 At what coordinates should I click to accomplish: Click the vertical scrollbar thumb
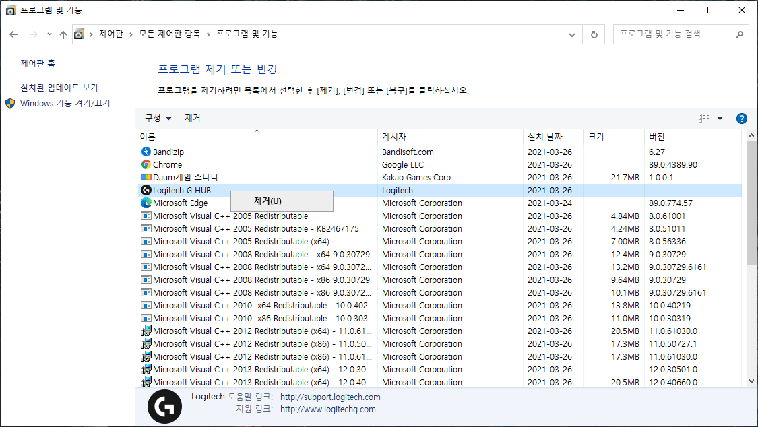(751, 203)
